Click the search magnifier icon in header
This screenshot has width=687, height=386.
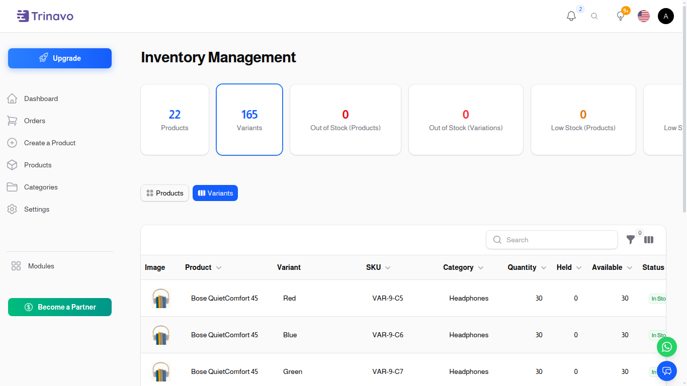click(x=594, y=16)
